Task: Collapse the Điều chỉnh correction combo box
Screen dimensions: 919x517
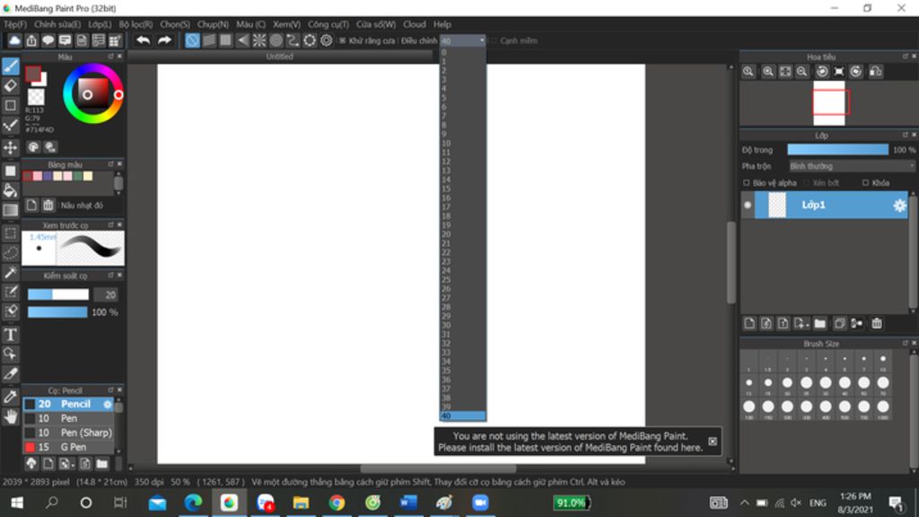Action: [463, 40]
